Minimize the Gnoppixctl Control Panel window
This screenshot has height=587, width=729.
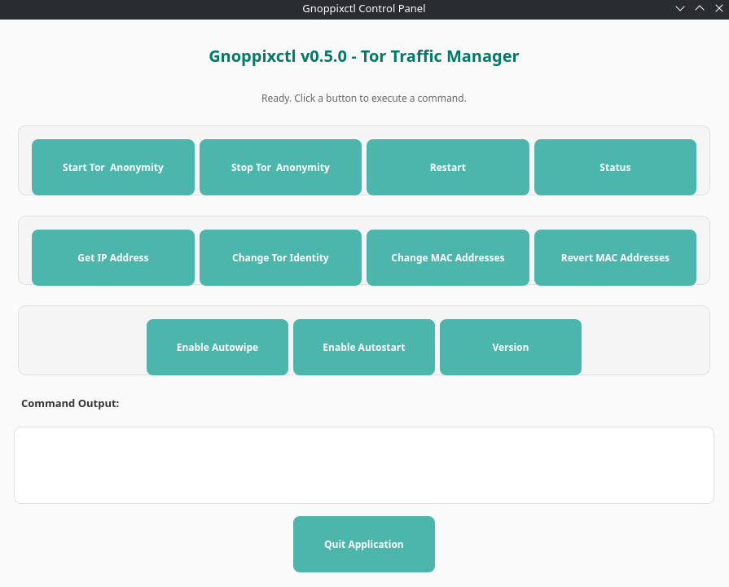[x=680, y=9]
